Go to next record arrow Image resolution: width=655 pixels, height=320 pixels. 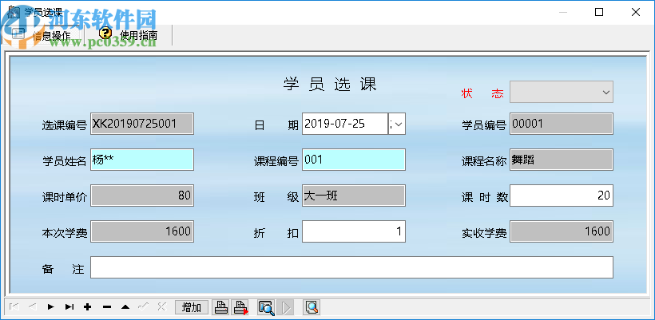click(51, 307)
